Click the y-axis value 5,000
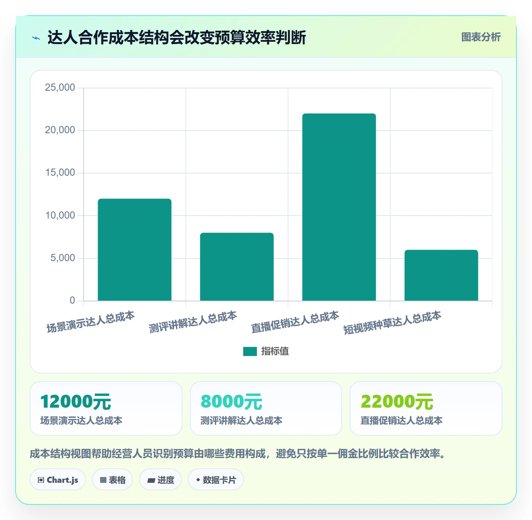The width and height of the screenshot is (532, 520). point(63,258)
